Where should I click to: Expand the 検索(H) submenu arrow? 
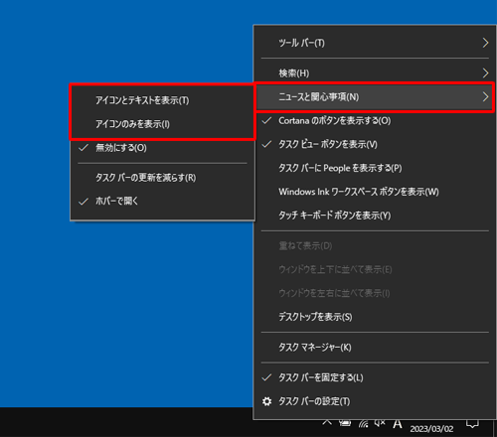click(485, 73)
